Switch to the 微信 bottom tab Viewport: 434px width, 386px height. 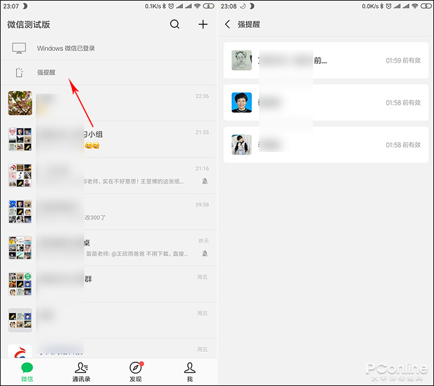pos(27,372)
